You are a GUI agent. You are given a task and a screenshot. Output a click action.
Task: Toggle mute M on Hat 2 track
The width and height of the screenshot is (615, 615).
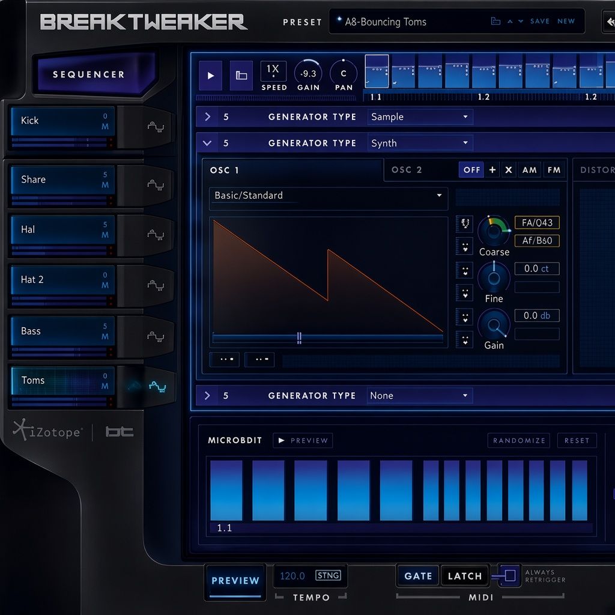pos(105,285)
